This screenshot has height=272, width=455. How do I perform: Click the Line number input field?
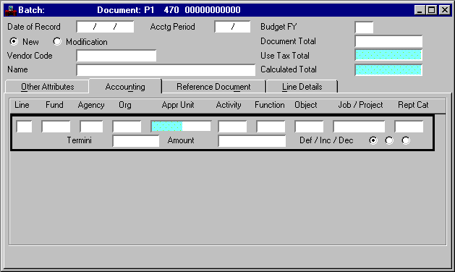pyautogui.click(x=24, y=127)
